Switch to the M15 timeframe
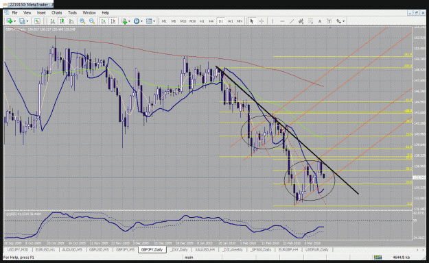 [x=183, y=21]
